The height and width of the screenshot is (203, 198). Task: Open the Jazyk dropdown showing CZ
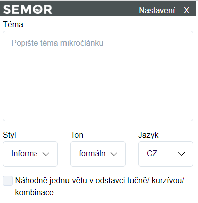point(166,154)
